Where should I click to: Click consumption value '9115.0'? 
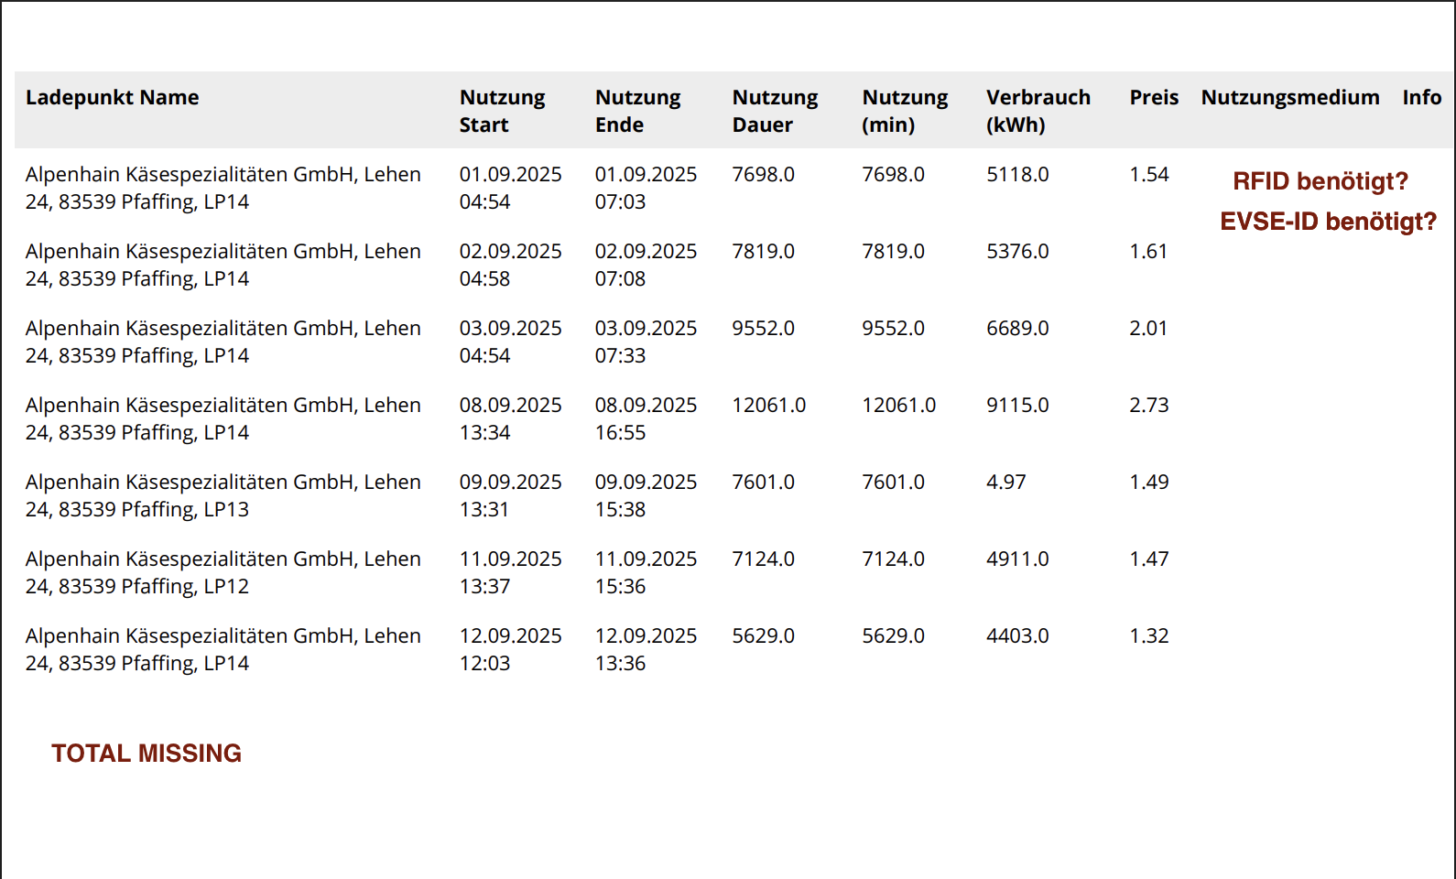1017,405
